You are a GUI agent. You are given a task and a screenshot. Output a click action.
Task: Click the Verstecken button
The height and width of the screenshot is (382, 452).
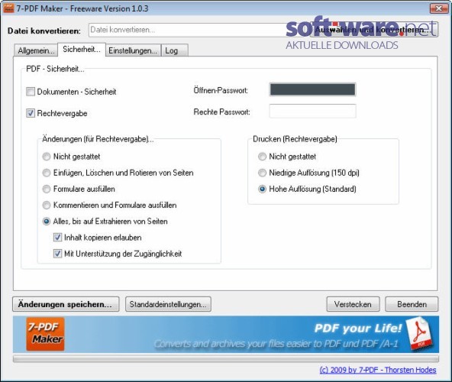click(353, 304)
